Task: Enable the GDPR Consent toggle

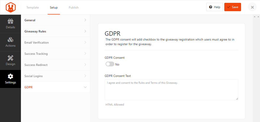Action: 110,64
